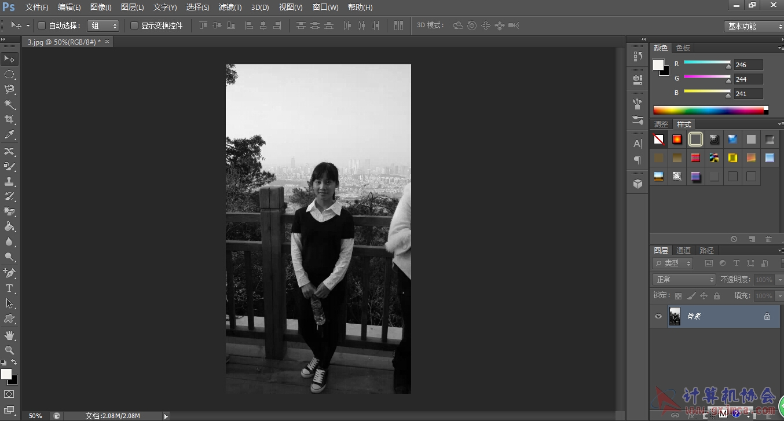Select the Eraser tool
The width and height of the screenshot is (784, 421).
(9, 211)
